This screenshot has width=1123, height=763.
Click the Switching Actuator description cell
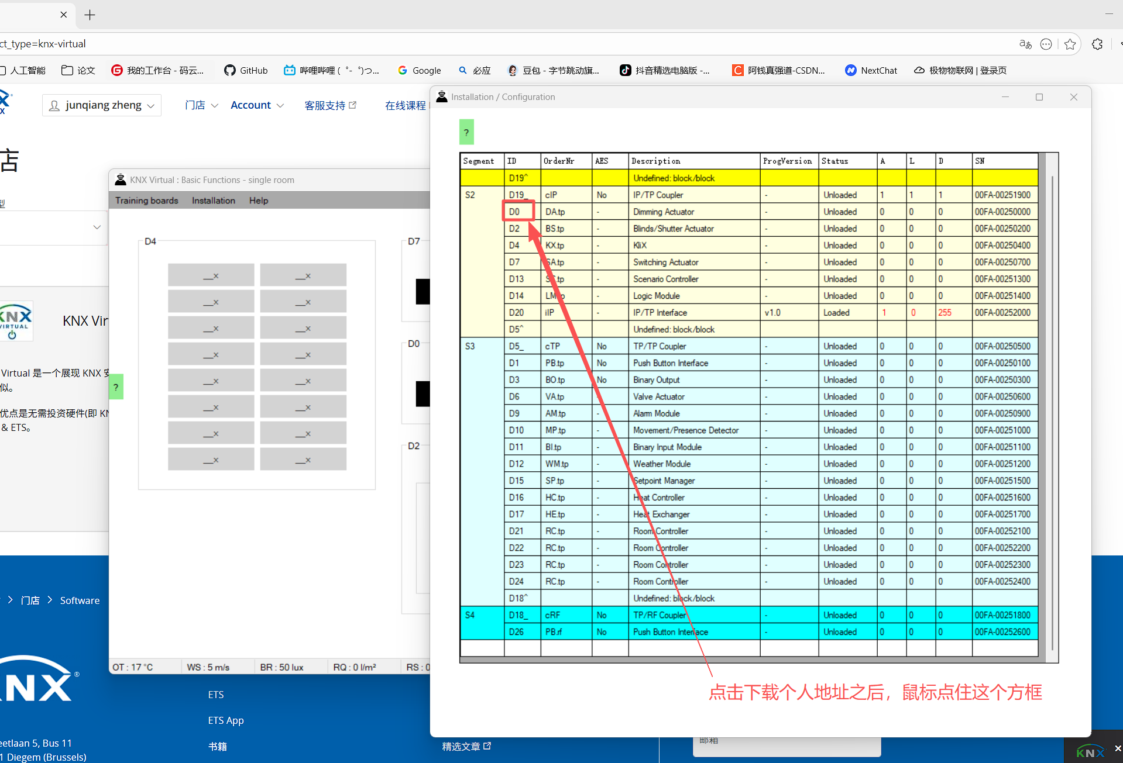point(694,262)
